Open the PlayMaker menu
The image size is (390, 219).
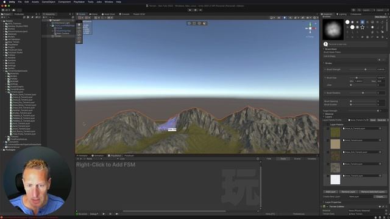(79, 2)
